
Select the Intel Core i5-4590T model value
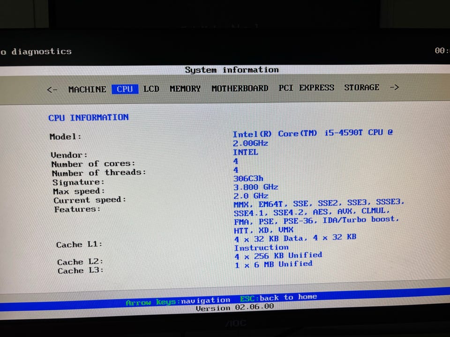click(x=313, y=133)
